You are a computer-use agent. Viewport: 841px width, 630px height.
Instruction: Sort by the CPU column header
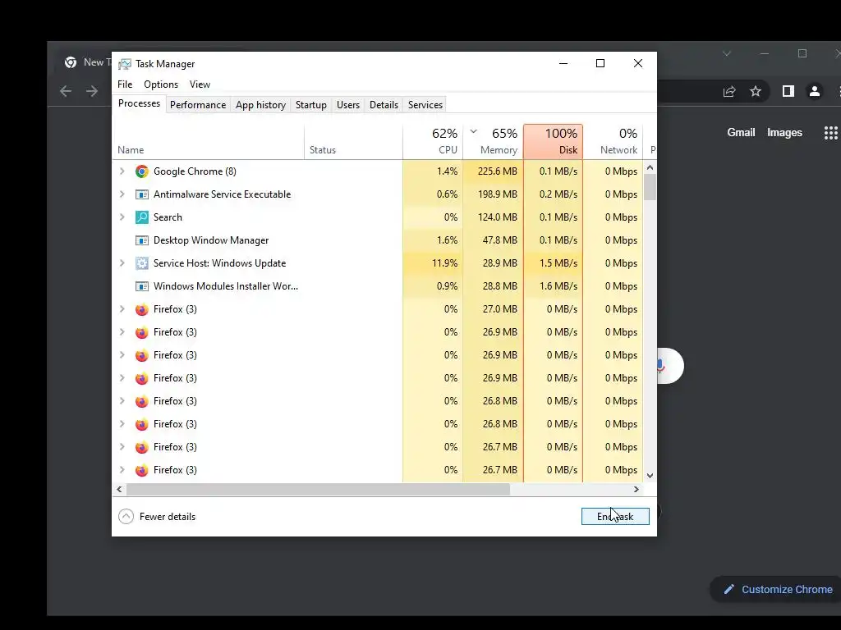[x=433, y=142]
